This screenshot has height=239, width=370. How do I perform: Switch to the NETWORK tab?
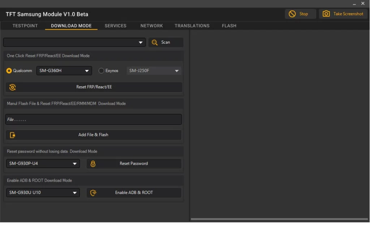point(151,26)
